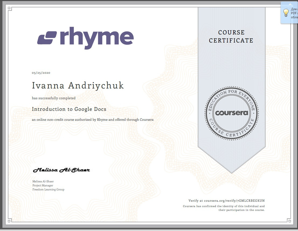Click the certificate date 05/25/2020
The width and height of the screenshot is (298, 231).
pyautogui.click(x=41, y=73)
